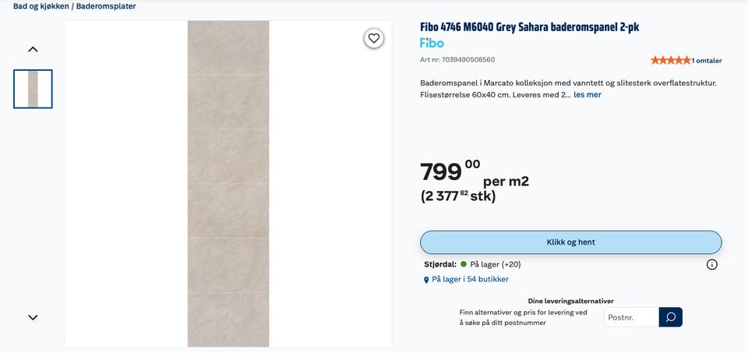748x353 pixels.
Task: Open the Fibo brand link
Action: (x=432, y=44)
